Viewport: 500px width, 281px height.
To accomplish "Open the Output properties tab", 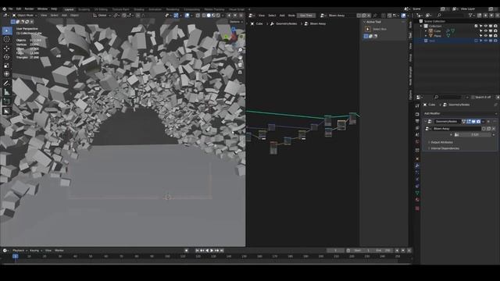I will point(417,122).
